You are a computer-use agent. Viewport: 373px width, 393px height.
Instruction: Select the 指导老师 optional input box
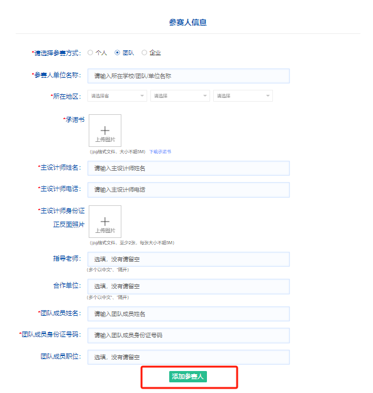[x=189, y=259]
